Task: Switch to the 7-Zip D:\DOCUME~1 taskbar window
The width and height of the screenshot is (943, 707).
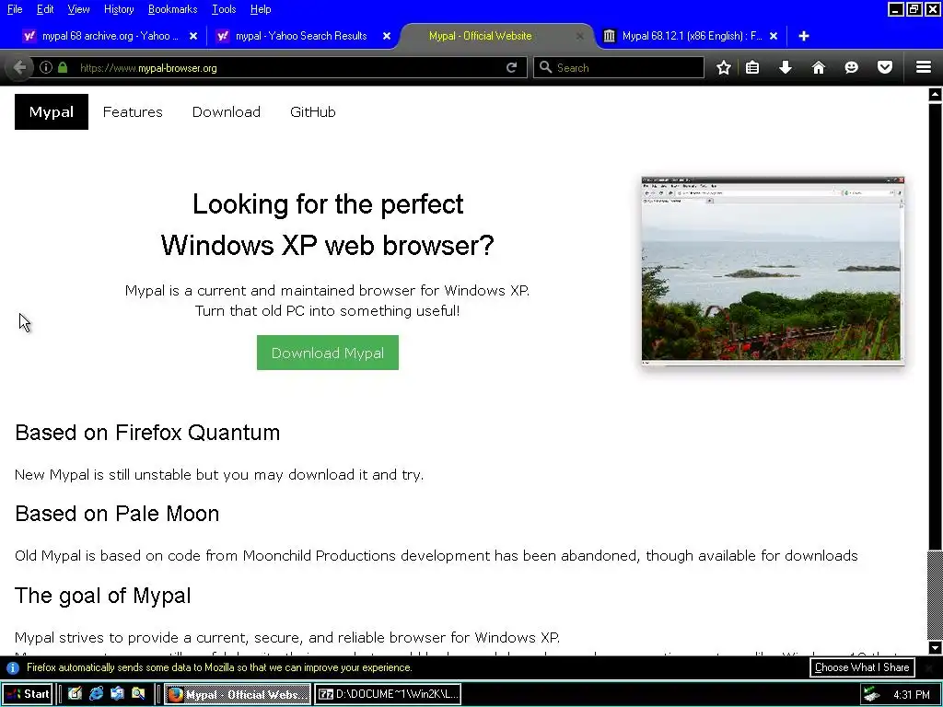Action: click(388, 694)
